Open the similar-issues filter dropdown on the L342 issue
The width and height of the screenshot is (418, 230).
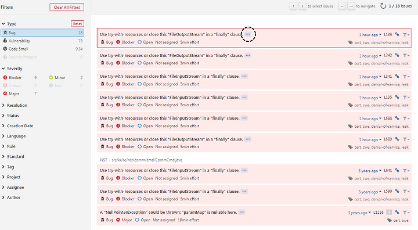pyautogui.click(x=406, y=56)
